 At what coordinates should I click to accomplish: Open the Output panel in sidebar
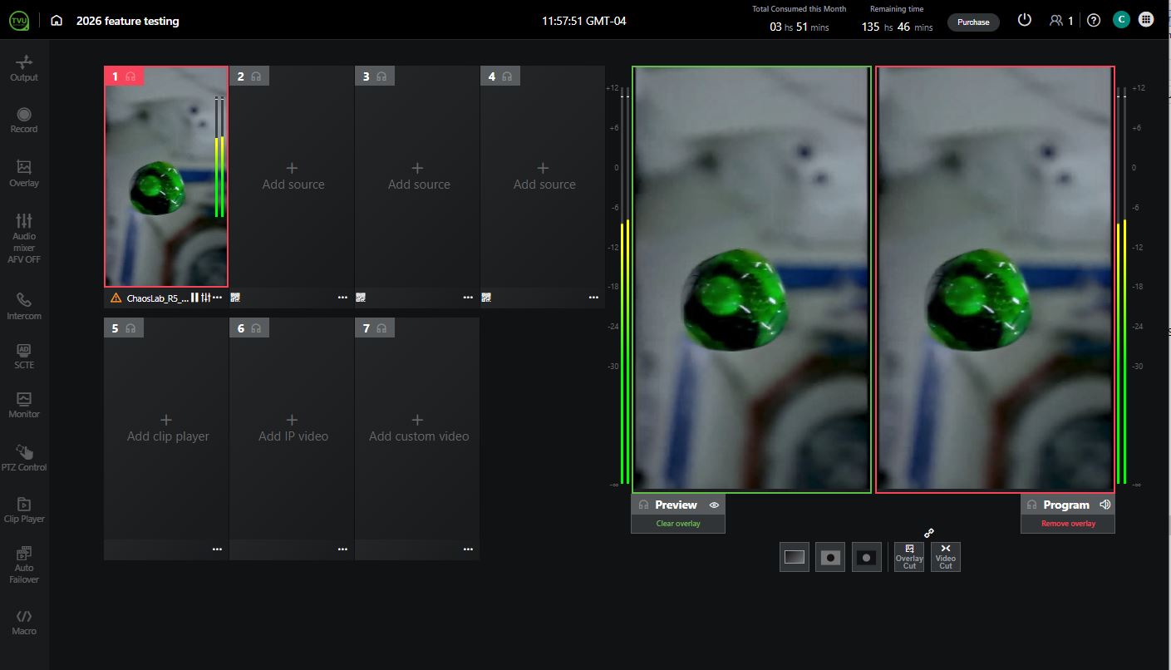pyautogui.click(x=24, y=68)
